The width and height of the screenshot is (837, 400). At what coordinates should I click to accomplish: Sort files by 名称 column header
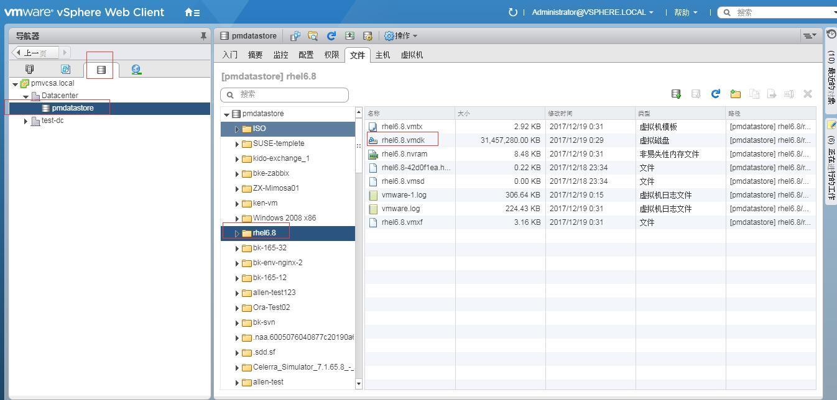pos(410,114)
